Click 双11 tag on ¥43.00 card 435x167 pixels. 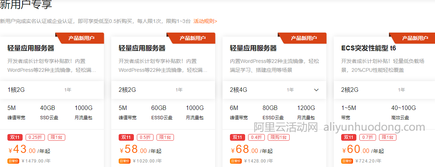(15, 137)
